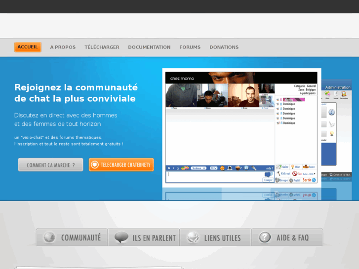Click the 'aide ?' help link in chat
This screenshot has height=269, width=359.
[x=270, y=168]
